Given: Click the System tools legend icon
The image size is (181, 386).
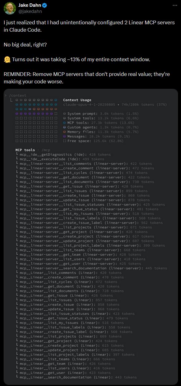Looking at the screenshot, I should (64, 118).
